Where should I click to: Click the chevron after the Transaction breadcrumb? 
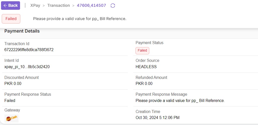click(73, 6)
